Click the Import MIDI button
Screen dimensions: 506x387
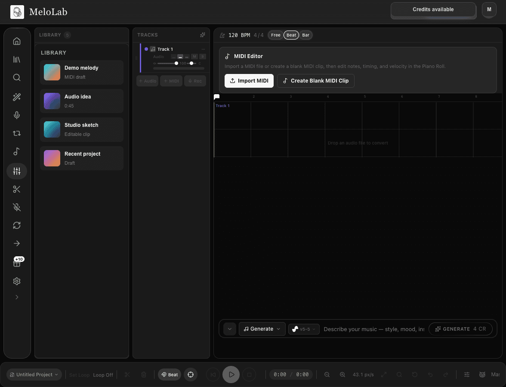point(249,81)
